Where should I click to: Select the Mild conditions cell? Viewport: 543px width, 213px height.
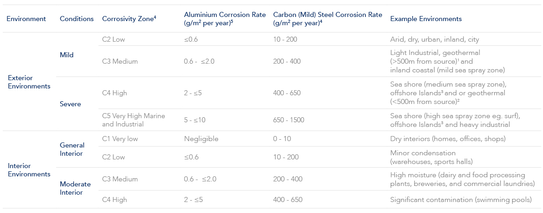[67, 55]
